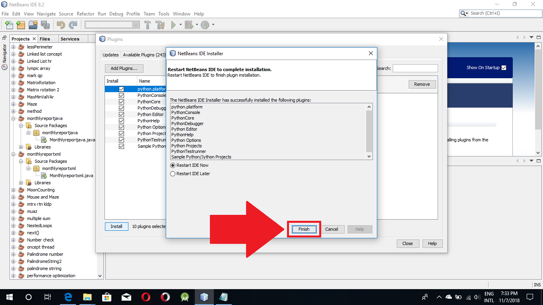Image resolution: width=543 pixels, height=305 pixels.
Task: Select the Restart IDE Now option
Action: 189,165
